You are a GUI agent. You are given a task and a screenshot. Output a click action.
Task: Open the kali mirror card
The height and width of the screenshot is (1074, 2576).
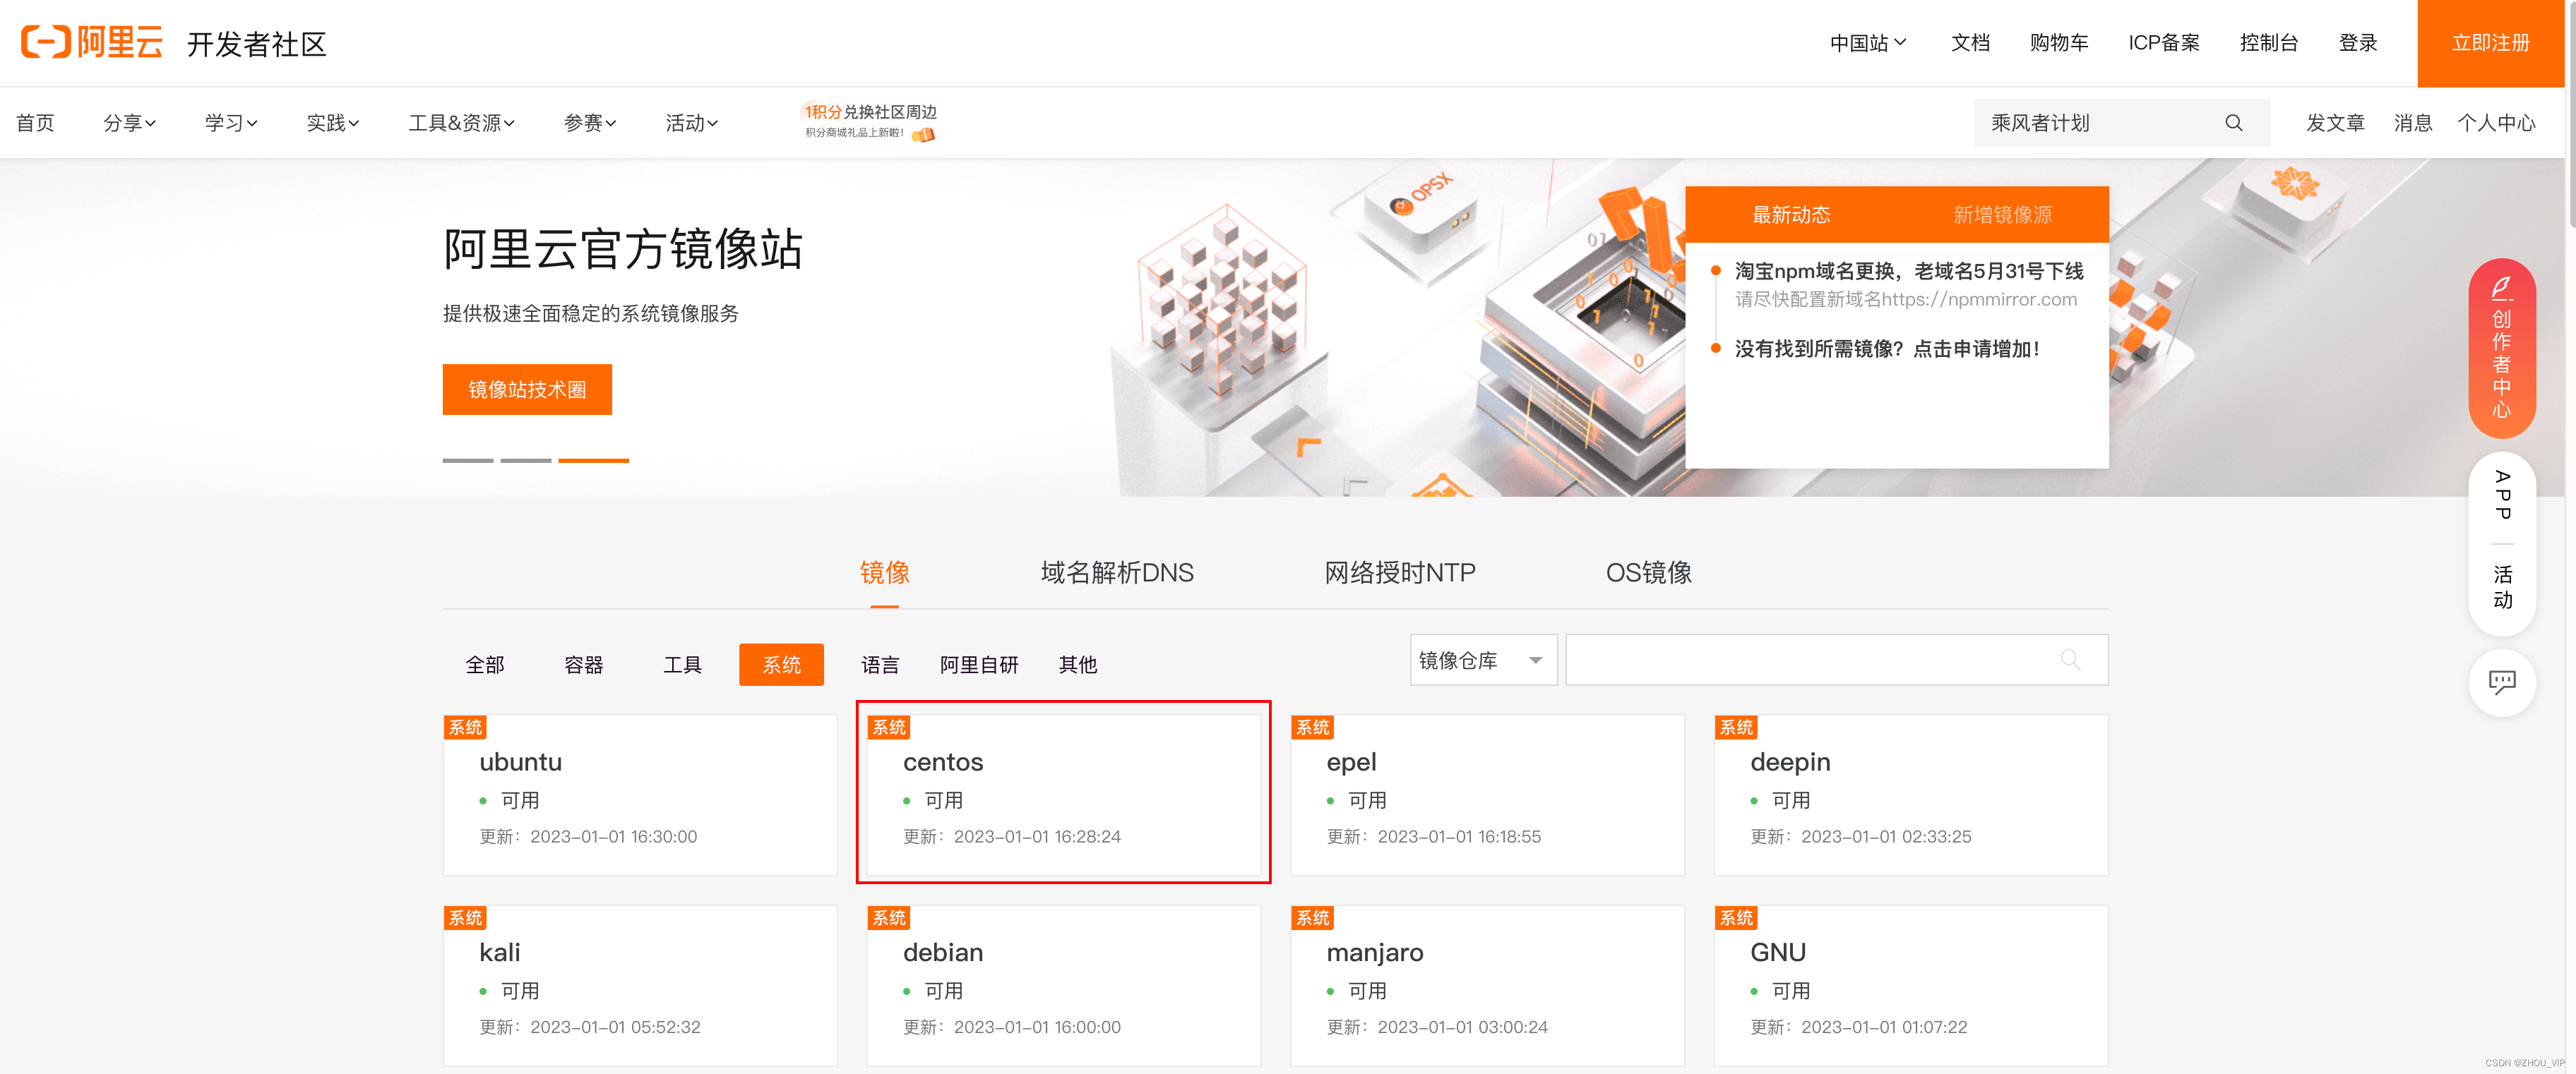[640, 986]
